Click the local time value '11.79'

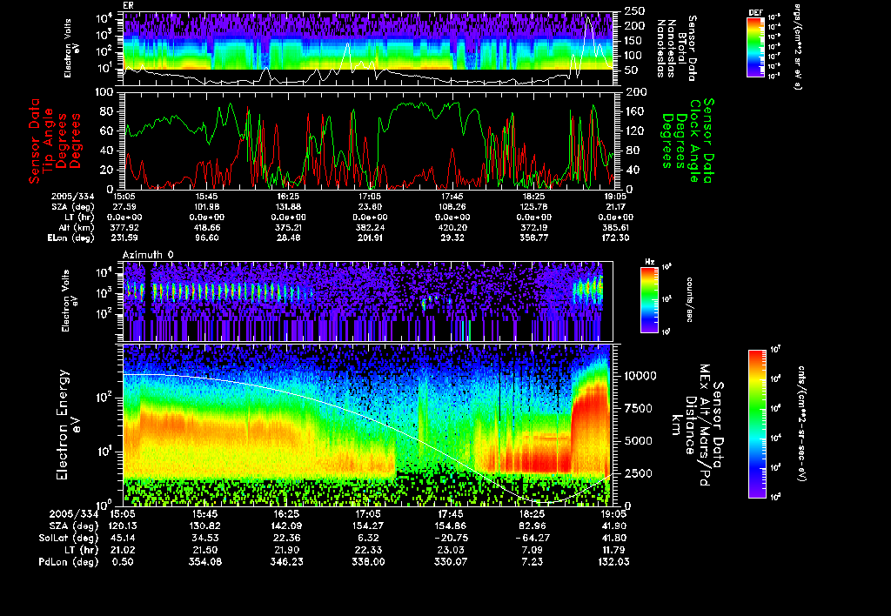click(x=613, y=550)
